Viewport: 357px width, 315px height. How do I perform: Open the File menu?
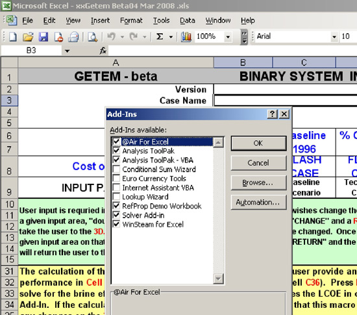point(27,20)
